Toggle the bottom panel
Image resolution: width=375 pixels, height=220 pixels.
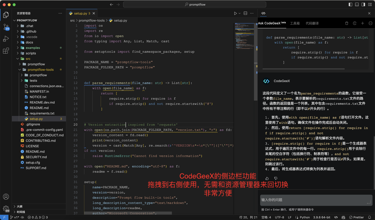pyautogui.click(x=357, y=5)
